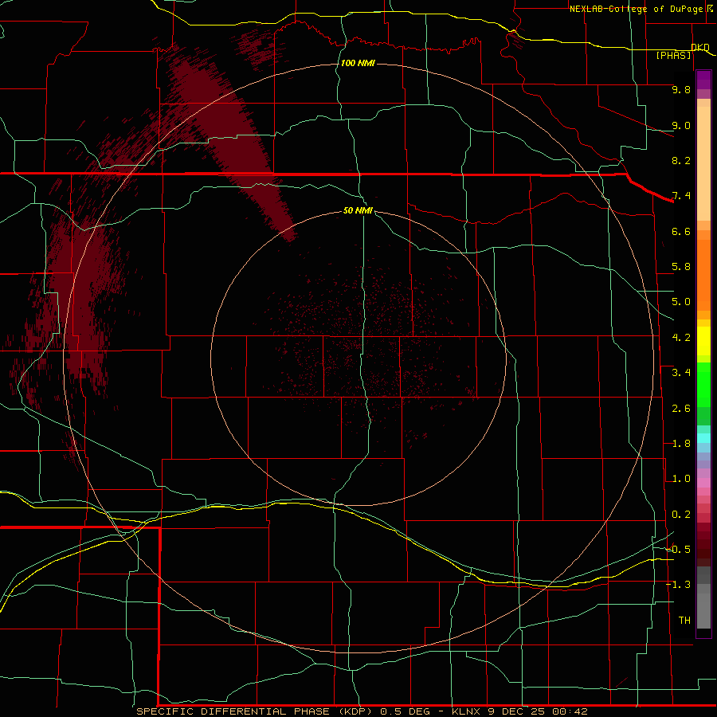Image resolution: width=717 pixels, height=717 pixels.
Task: Click the 5.0 scale value
Action: 681,302
